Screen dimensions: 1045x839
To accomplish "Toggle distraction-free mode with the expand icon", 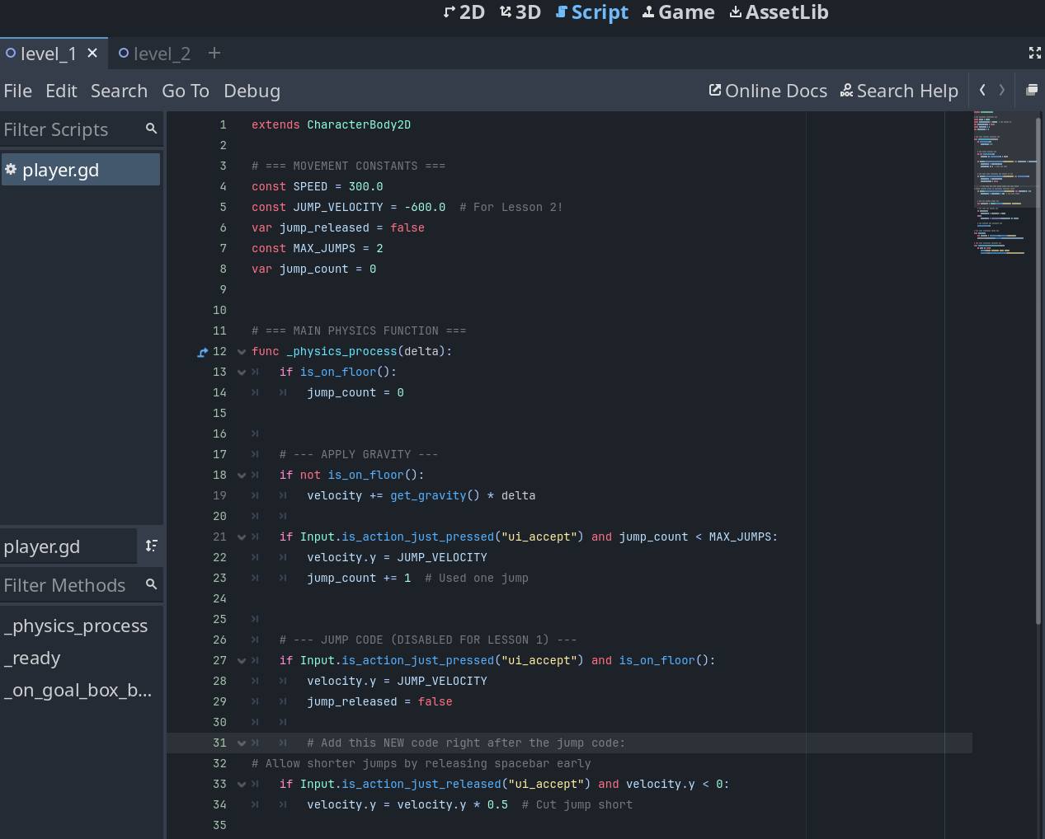I will point(1034,53).
